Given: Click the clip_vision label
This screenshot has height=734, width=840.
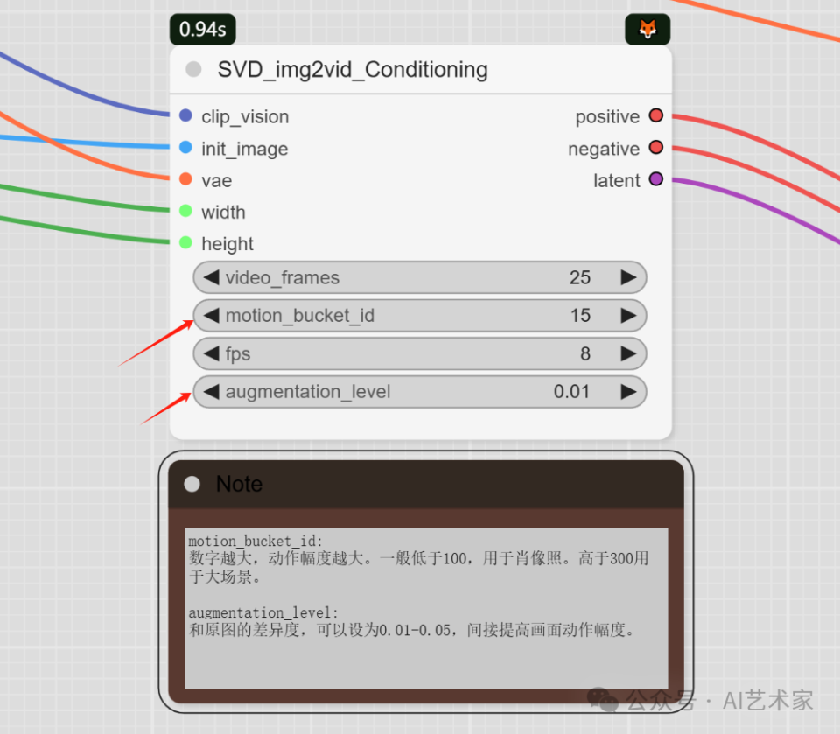Looking at the screenshot, I should point(245,117).
